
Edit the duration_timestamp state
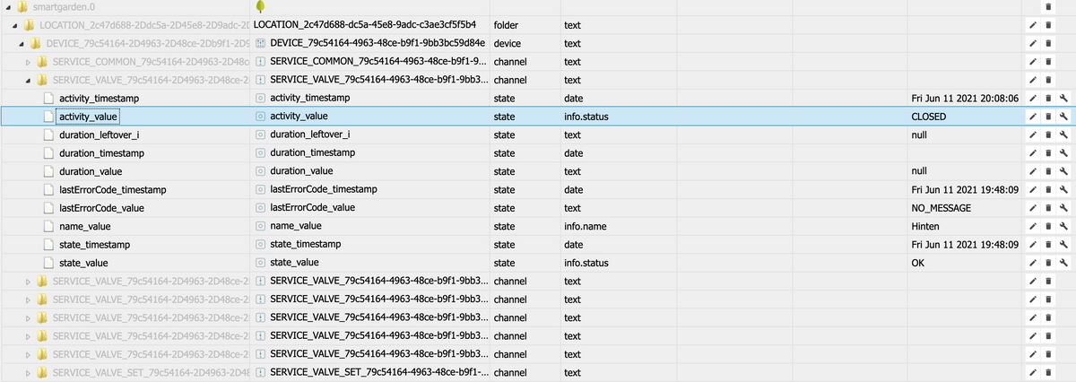coord(1033,153)
